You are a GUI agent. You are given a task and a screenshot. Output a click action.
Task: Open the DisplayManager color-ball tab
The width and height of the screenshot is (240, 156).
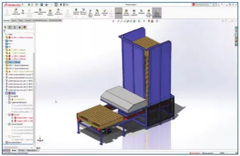[x=25, y=27]
